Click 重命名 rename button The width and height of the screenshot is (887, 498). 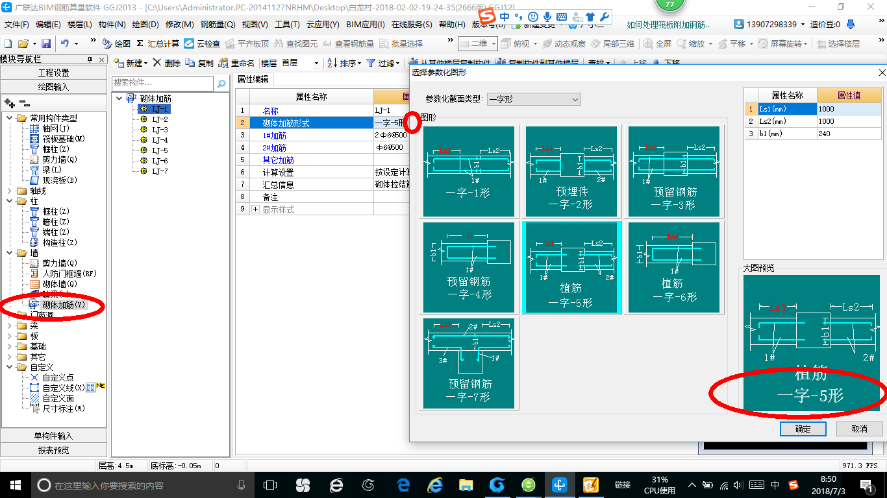pos(236,63)
